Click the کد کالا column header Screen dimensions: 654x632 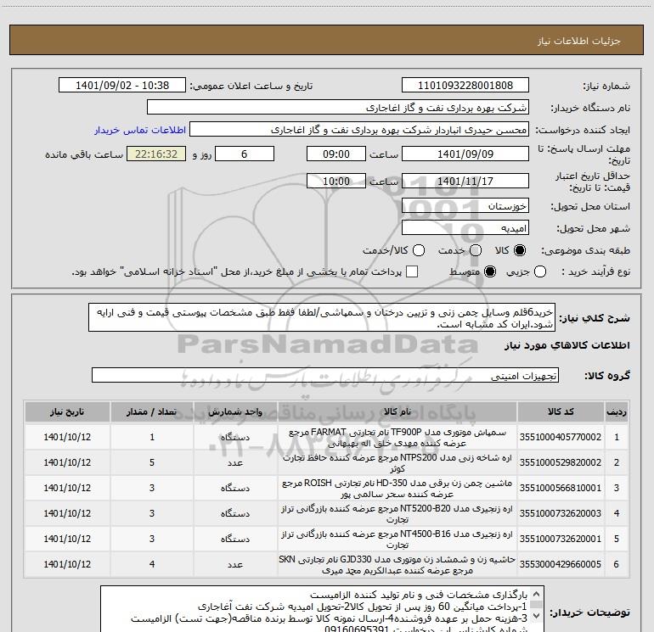[x=561, y=412]
